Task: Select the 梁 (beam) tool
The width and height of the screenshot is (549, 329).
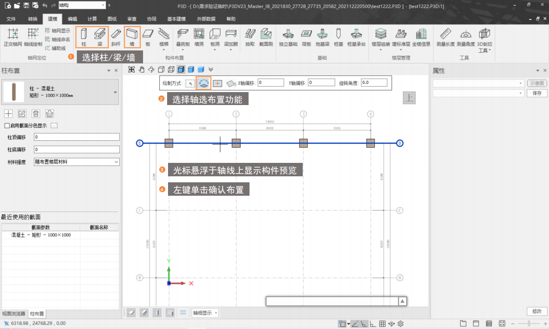Action: 100,37
